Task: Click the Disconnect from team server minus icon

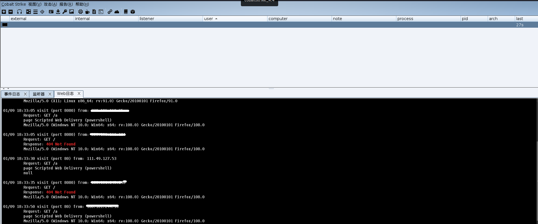Action: (11, 12)
